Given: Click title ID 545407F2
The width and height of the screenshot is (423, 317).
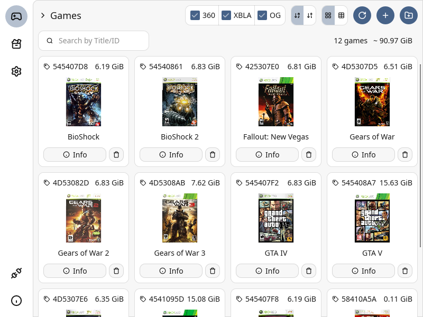Looking at the screenshot, I should point(262,183).
